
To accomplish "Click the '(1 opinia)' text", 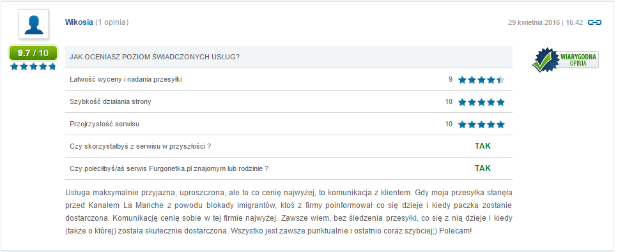I will (x=112, y=22).
